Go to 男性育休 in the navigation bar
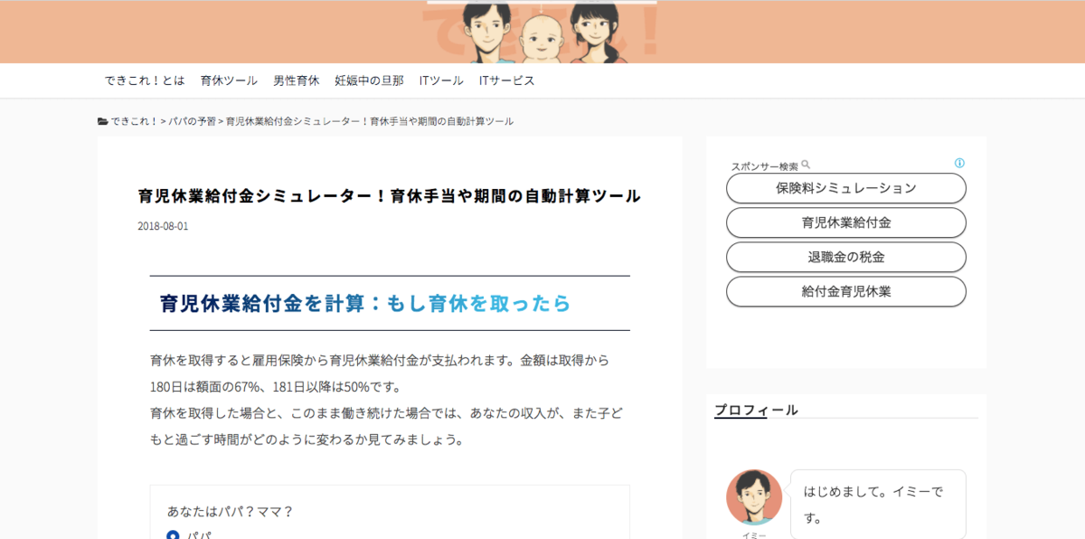The width and height of the screenshot is (1085, 539). point(297,80)
